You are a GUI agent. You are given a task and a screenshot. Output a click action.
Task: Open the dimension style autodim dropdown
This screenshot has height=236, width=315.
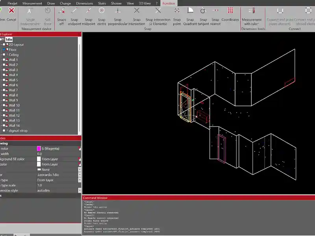80,190
